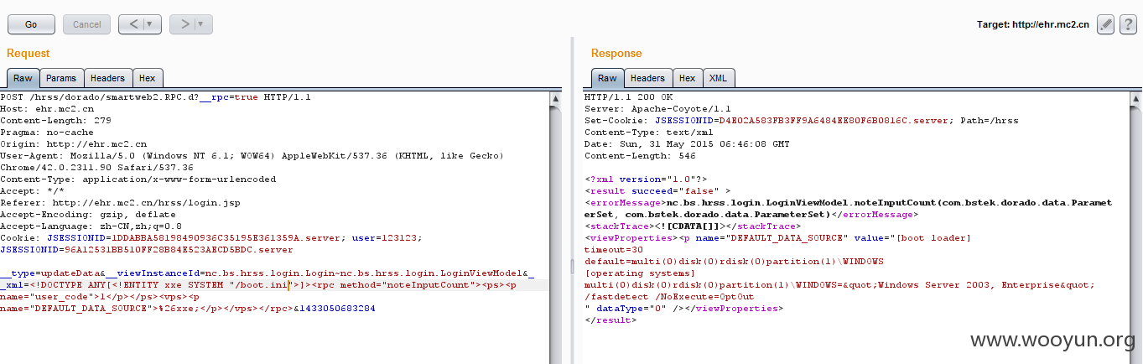Click the Windows Server 2003, Enterprise line
Viewport: 1143px width, 364px height.
point(839,285)
